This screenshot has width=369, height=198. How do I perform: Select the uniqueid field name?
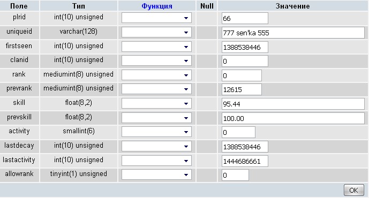click(x=19, y=31)
